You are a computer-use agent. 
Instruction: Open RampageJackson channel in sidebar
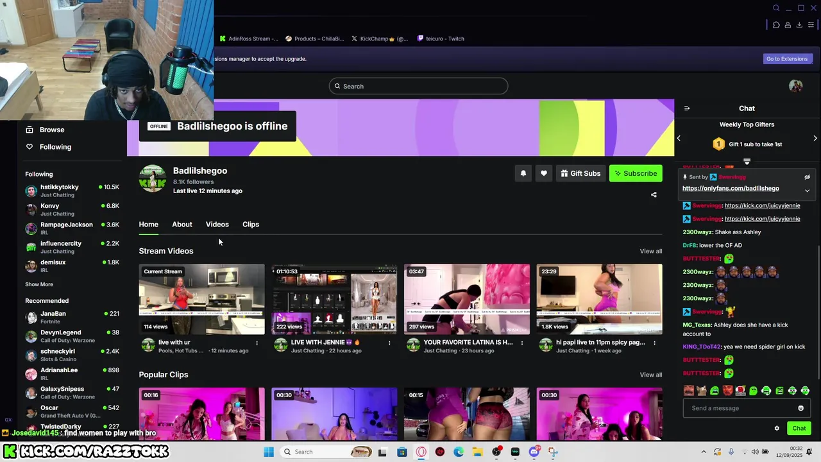click(72, 228)
